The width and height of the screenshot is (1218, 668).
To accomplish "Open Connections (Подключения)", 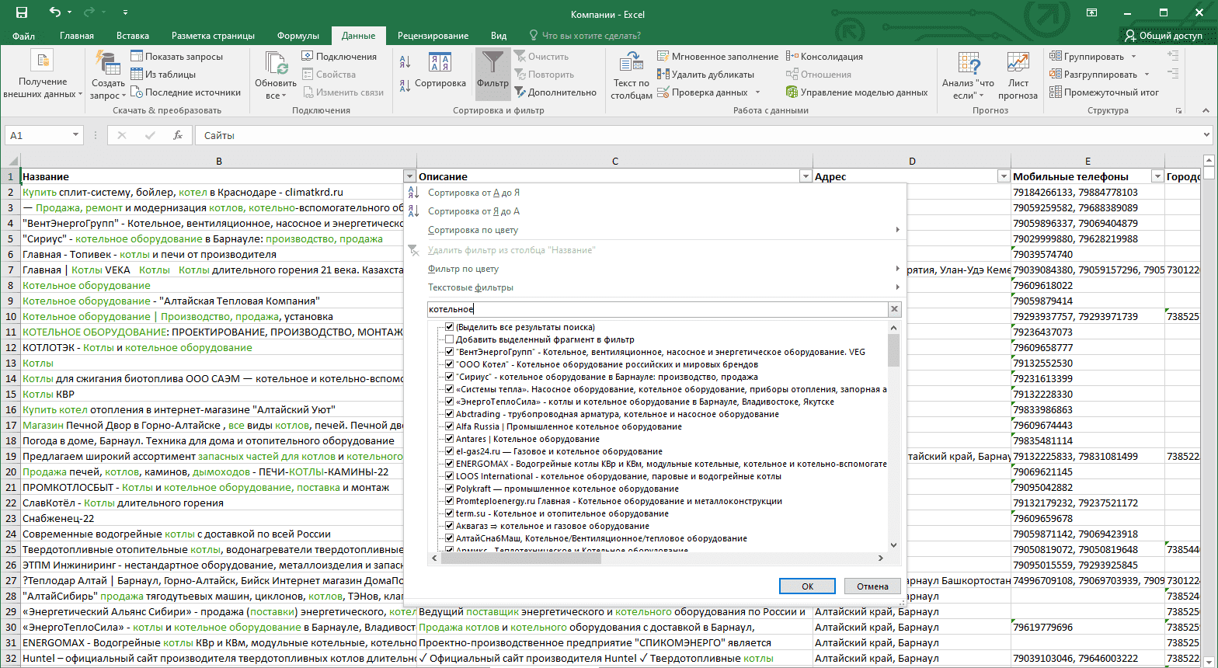I will [339, 57].
